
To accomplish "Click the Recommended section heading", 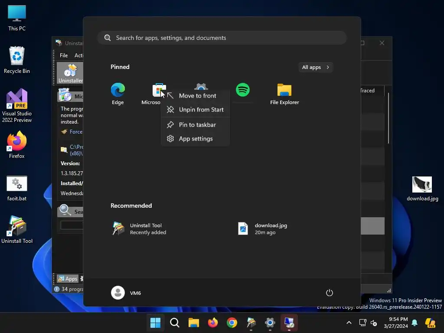I will pos(131,206).
